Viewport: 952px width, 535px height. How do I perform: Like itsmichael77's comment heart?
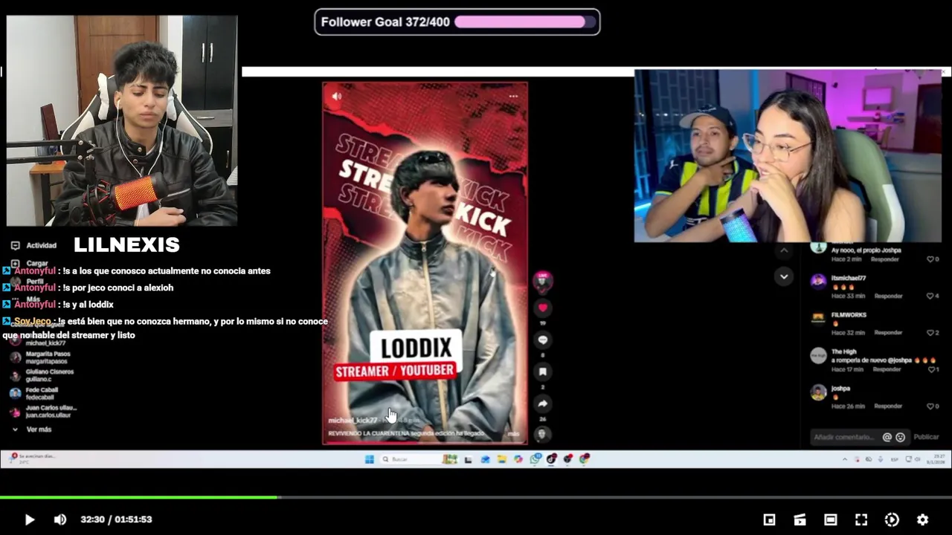930,296
